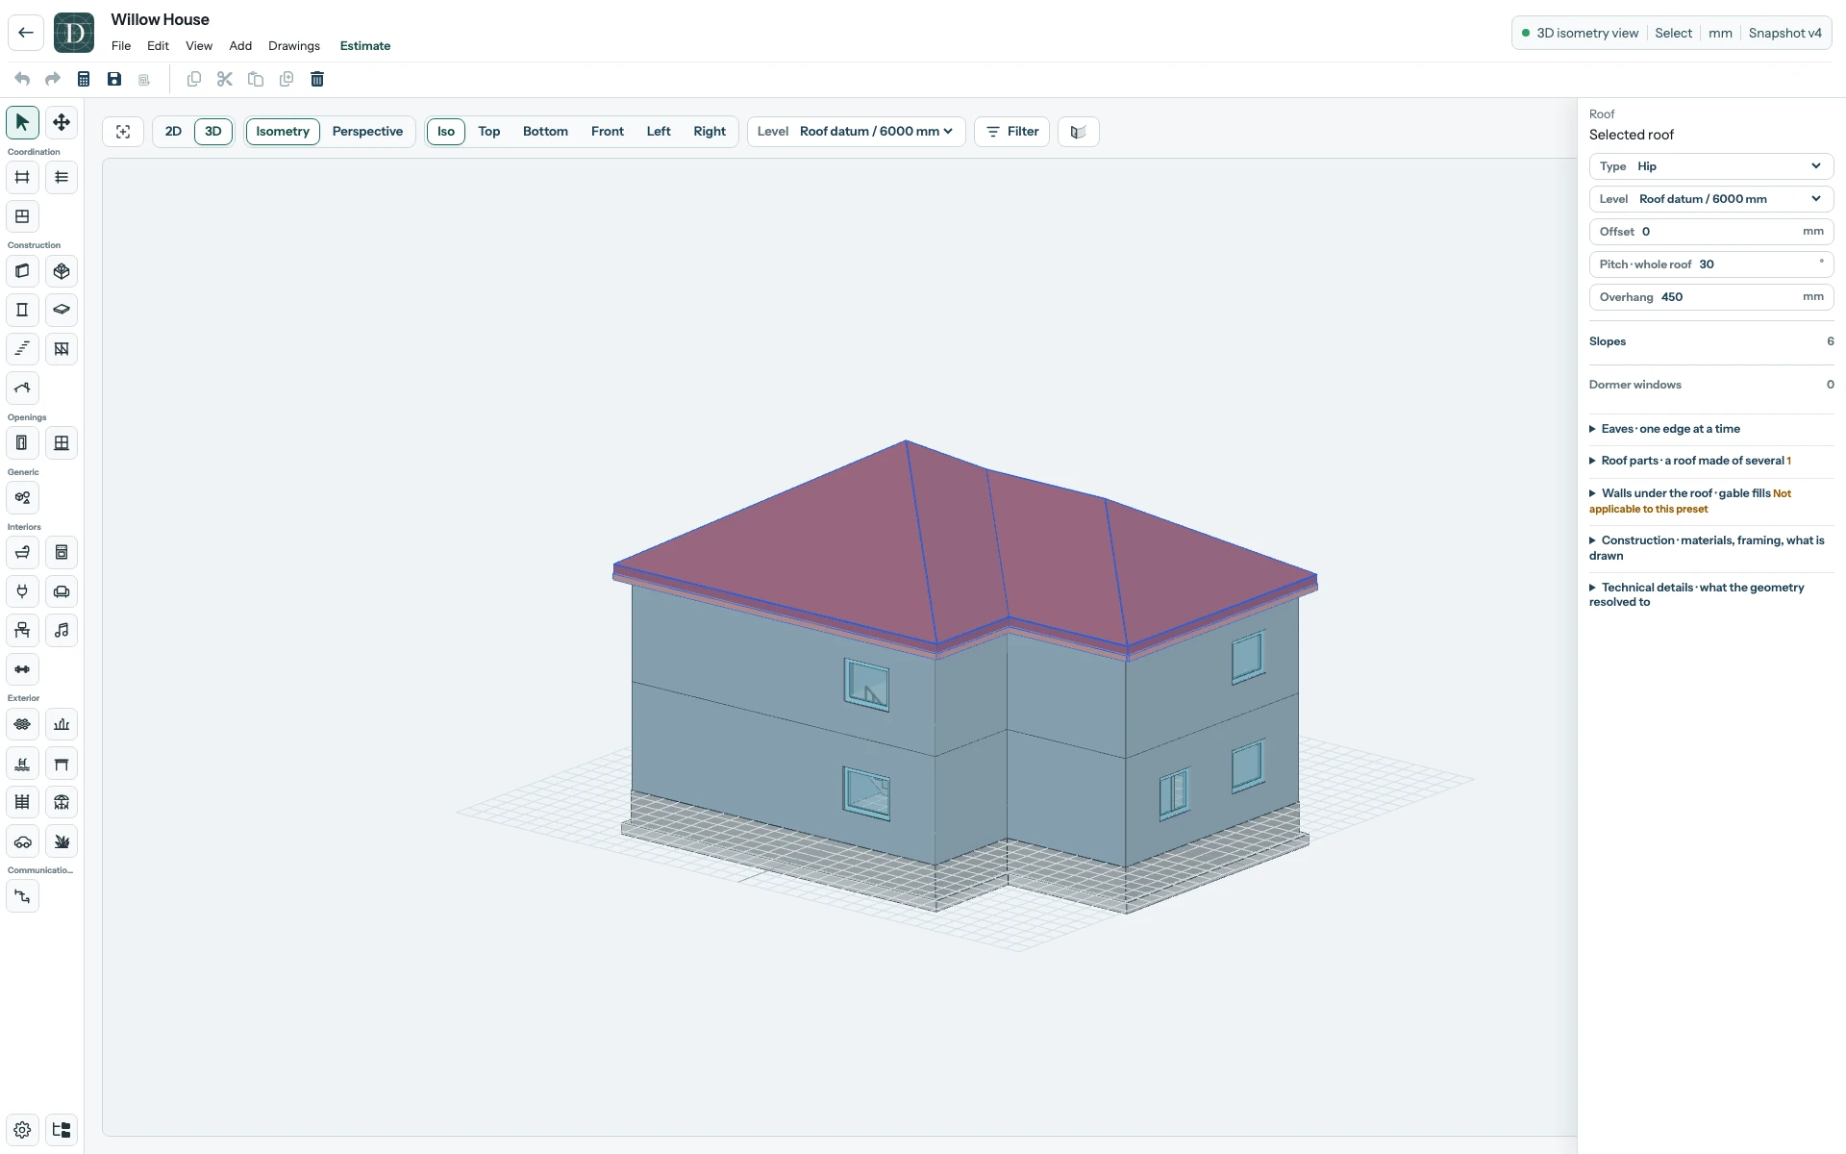
Task: Select the plants/grass exterior tool
Action: [62, 841]
